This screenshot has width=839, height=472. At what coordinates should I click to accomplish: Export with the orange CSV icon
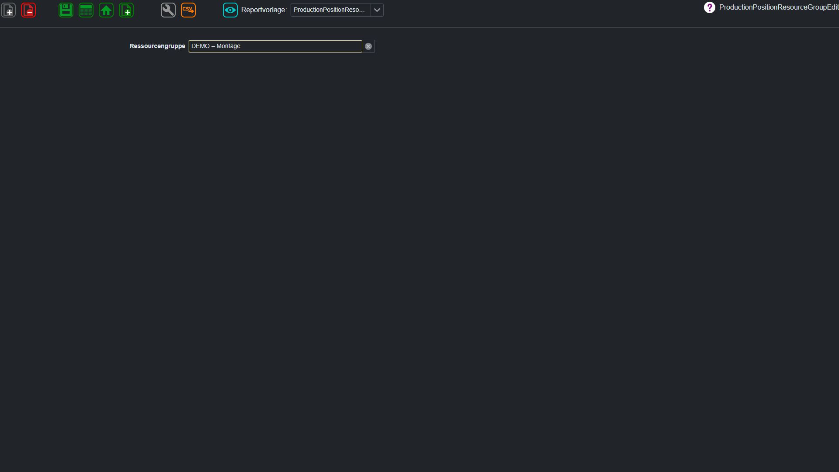tap(188, 10)
